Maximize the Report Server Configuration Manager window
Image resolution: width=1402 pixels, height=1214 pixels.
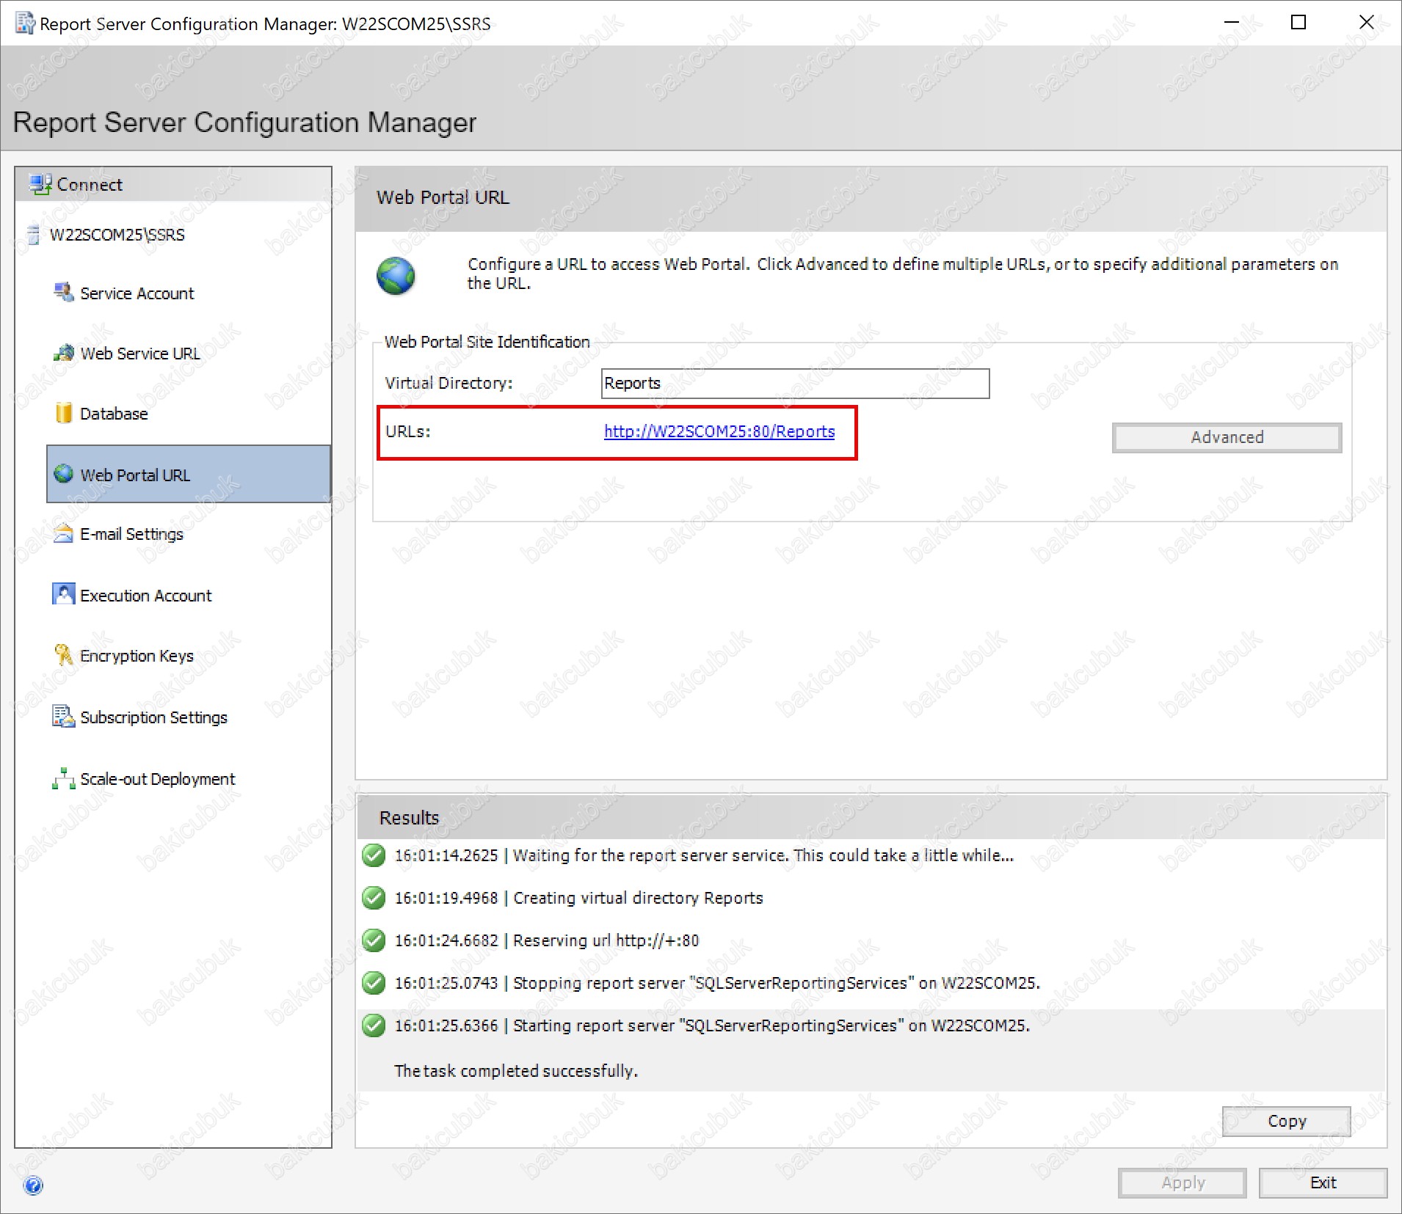pyautogui.click(x=1299, y=23)
